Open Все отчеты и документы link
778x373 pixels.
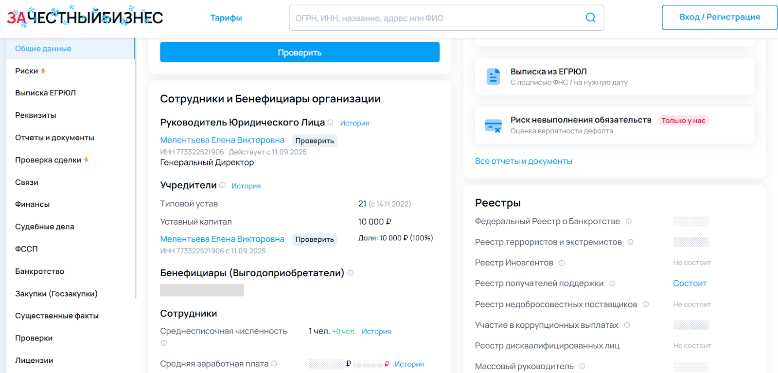tap(523, 161)
